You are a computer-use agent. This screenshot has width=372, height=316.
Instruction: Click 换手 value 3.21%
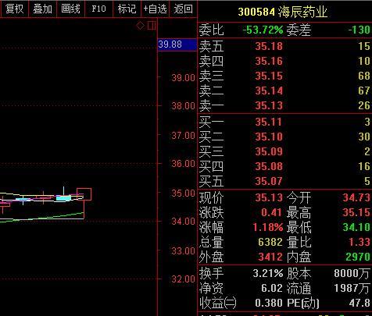coord(268,273)
